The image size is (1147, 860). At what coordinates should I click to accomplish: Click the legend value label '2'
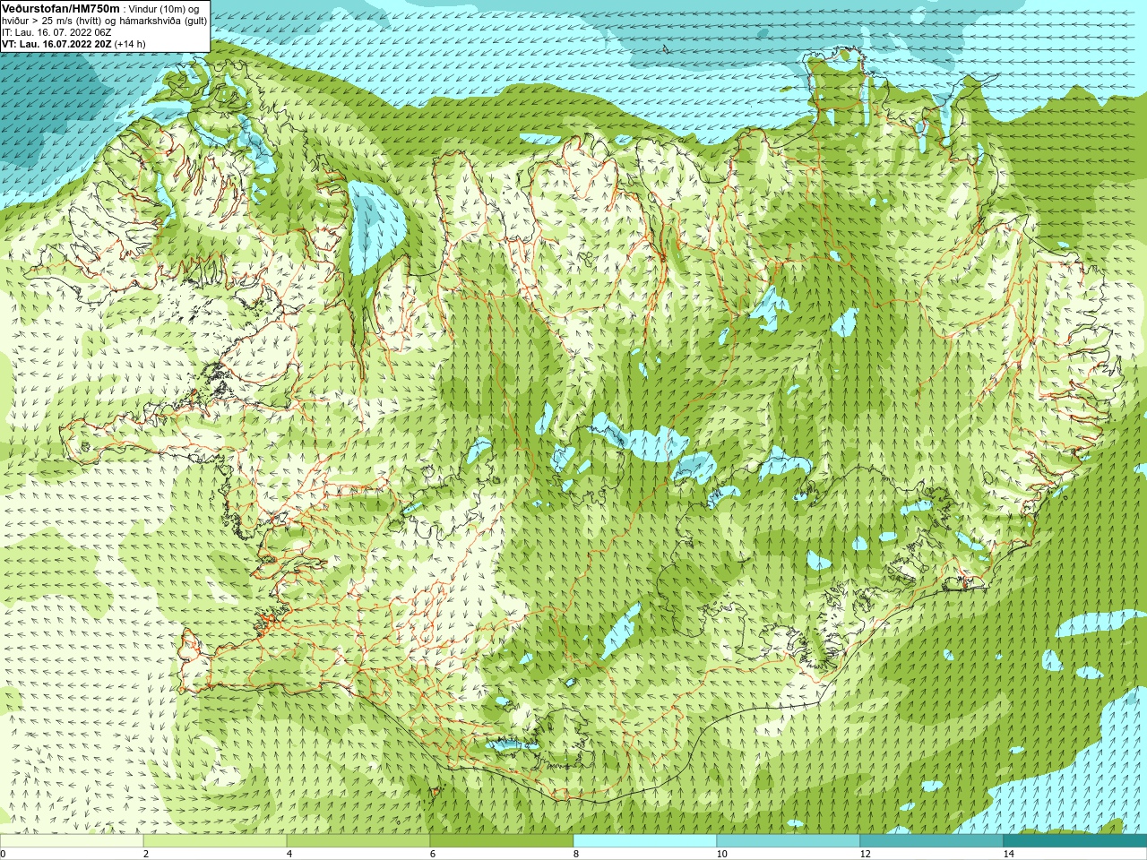click(x=146, y=854)
